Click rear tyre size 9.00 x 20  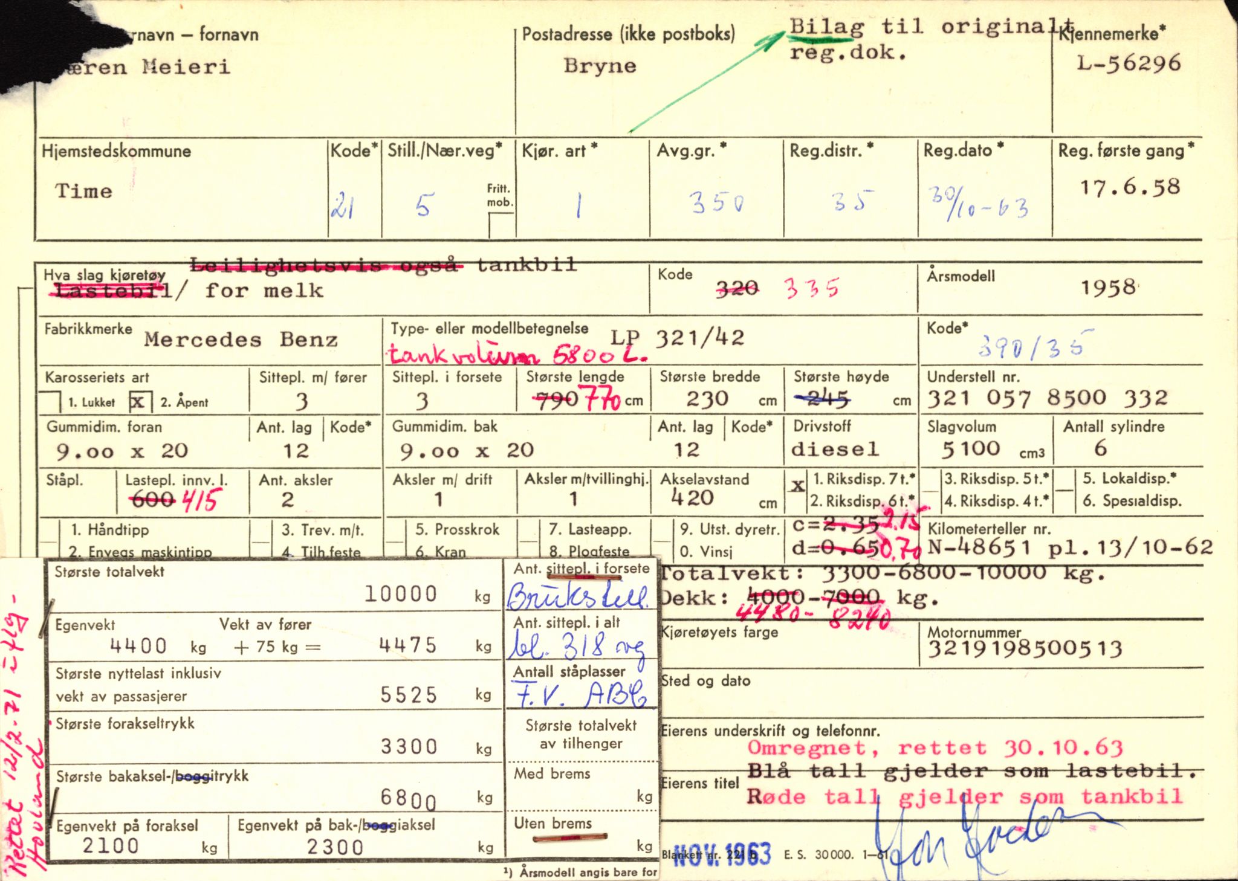467,450
